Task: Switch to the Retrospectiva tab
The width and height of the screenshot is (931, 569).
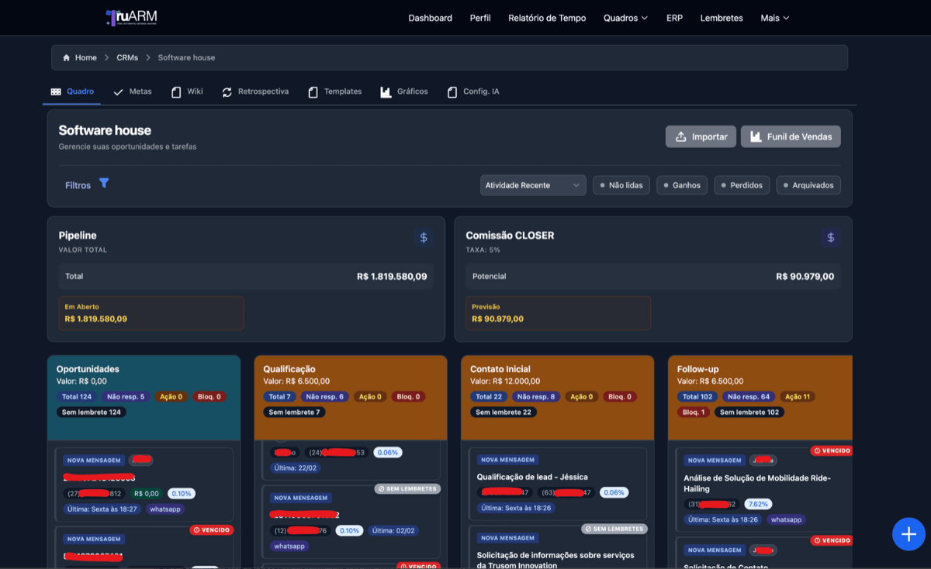Action: tap(255, 91)
